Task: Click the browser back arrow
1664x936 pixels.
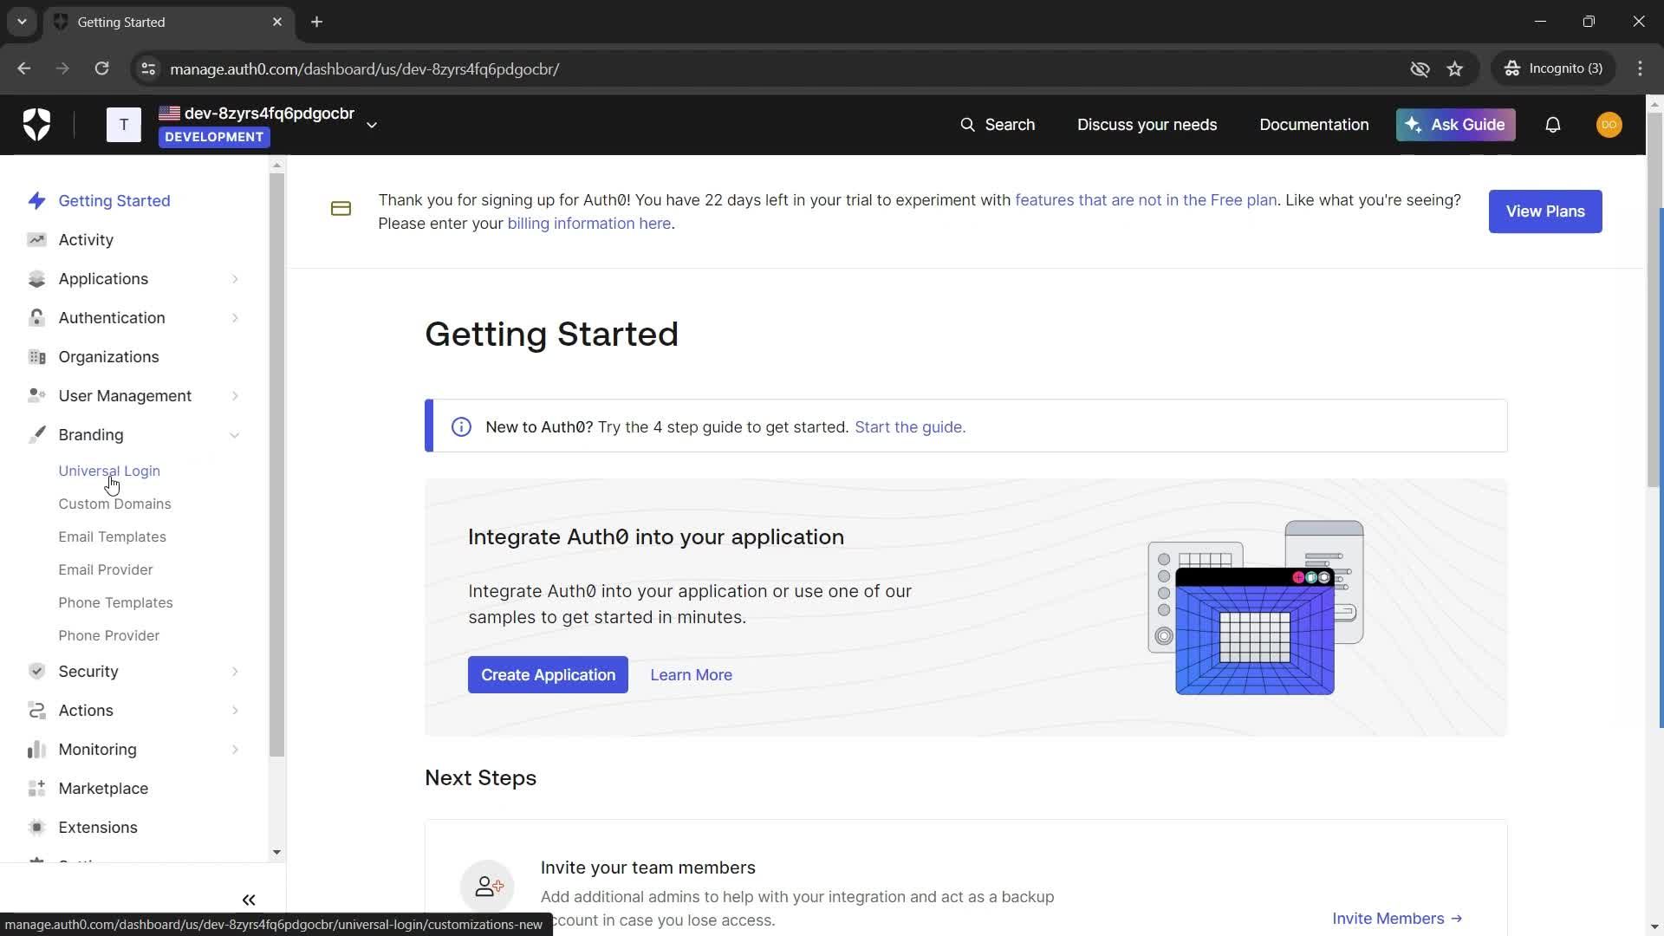Action: 24,68
